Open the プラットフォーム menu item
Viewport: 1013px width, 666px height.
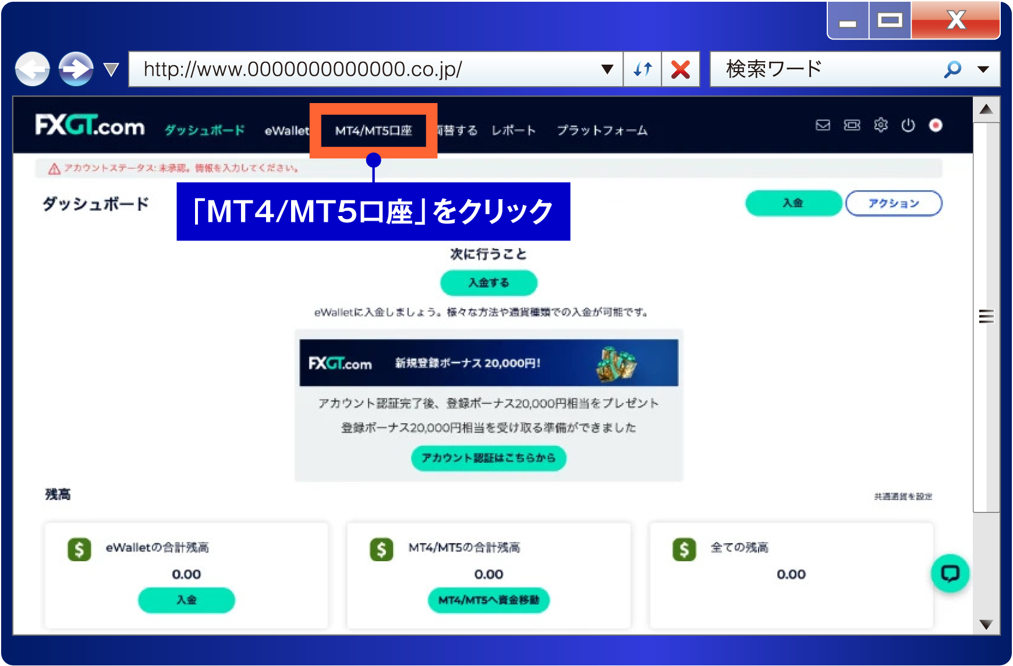602,130
